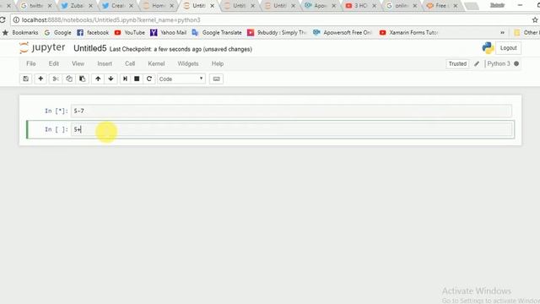Screen dimensions: 540x304
Task: Open facebook bookmark
Action: [x=93, y=32]
